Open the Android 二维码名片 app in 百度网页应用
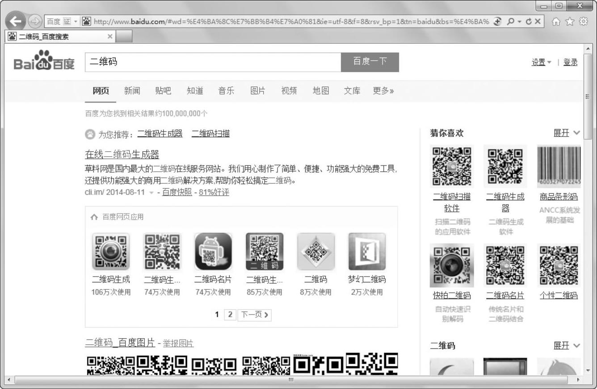This screenshot has height=389, width=597. pos(213,251)
